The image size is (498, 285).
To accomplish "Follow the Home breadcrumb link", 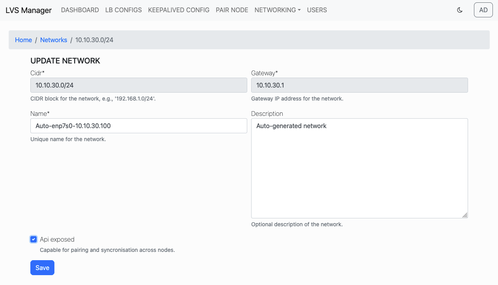I will coord(23,40).
